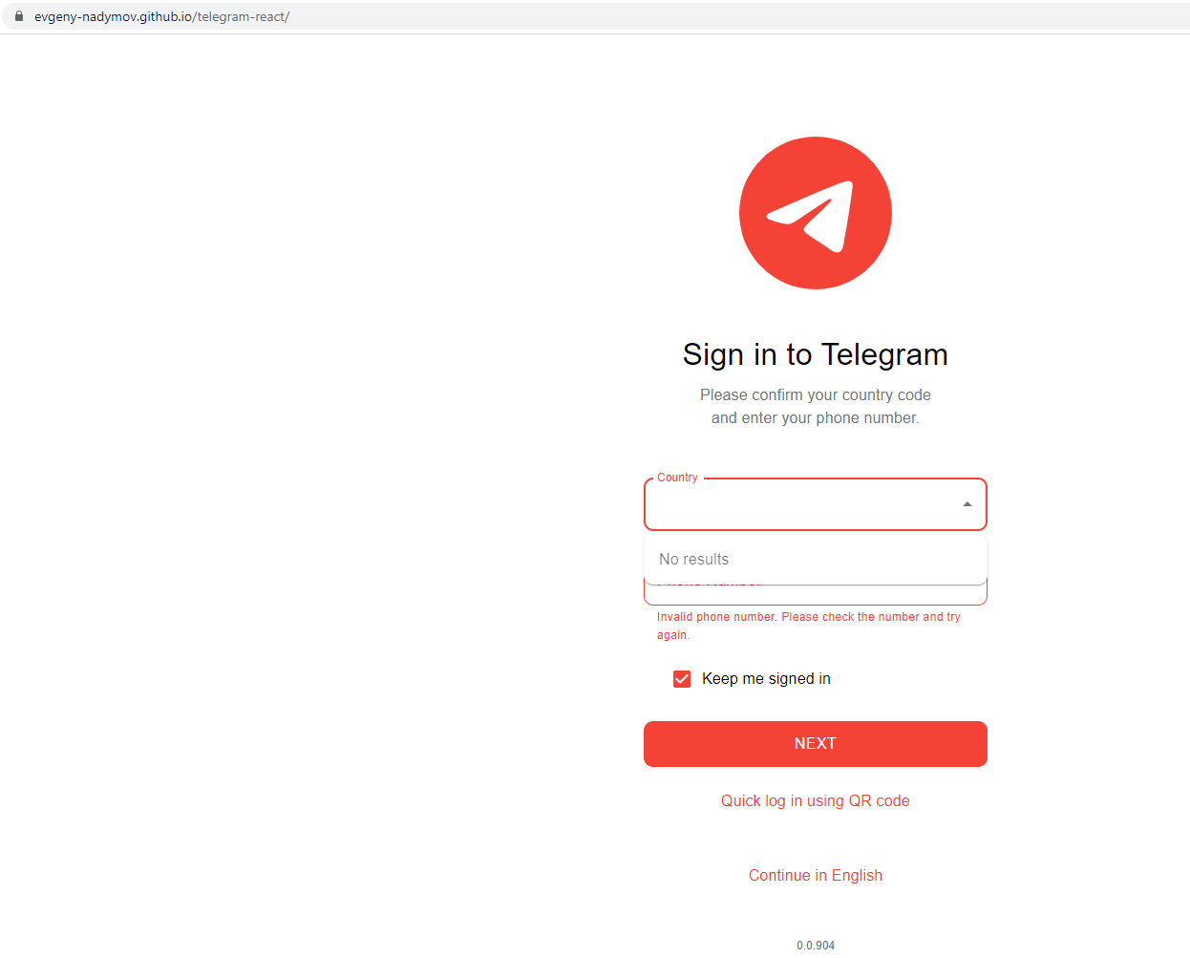
Task: Click the browser address bar URL
Action: pos(161,16)
